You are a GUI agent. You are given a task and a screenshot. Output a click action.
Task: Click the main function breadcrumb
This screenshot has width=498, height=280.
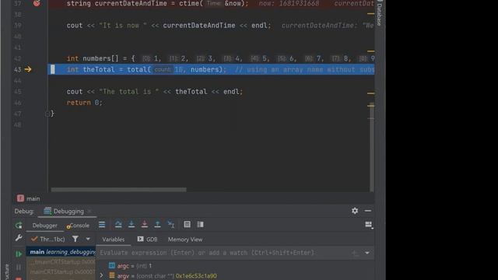click(x=28, y=198)
